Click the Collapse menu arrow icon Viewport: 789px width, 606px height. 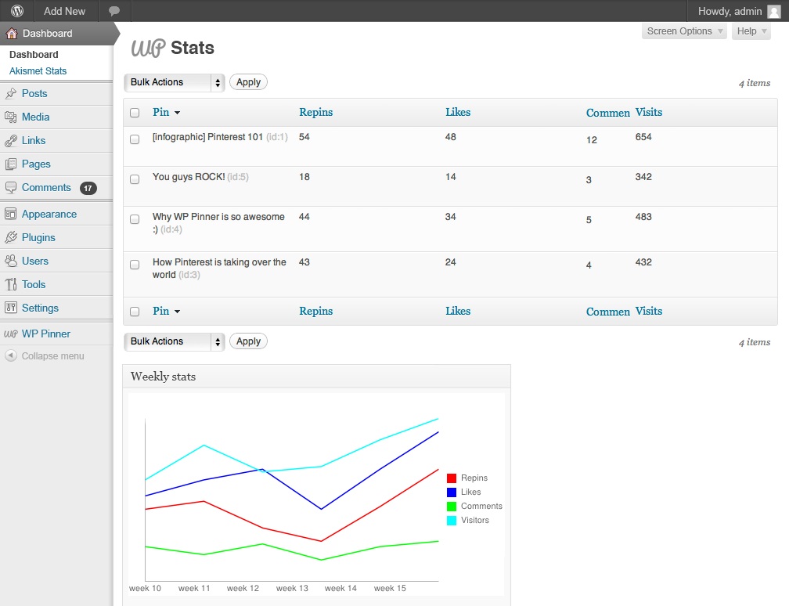pos(11,355)
